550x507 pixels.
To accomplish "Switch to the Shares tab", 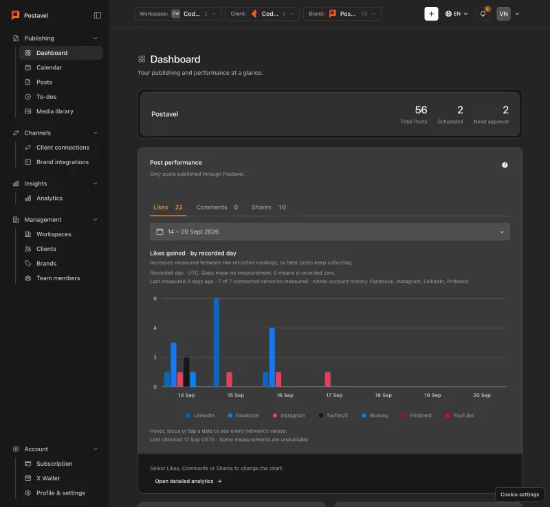I will [x=269, y=207].
